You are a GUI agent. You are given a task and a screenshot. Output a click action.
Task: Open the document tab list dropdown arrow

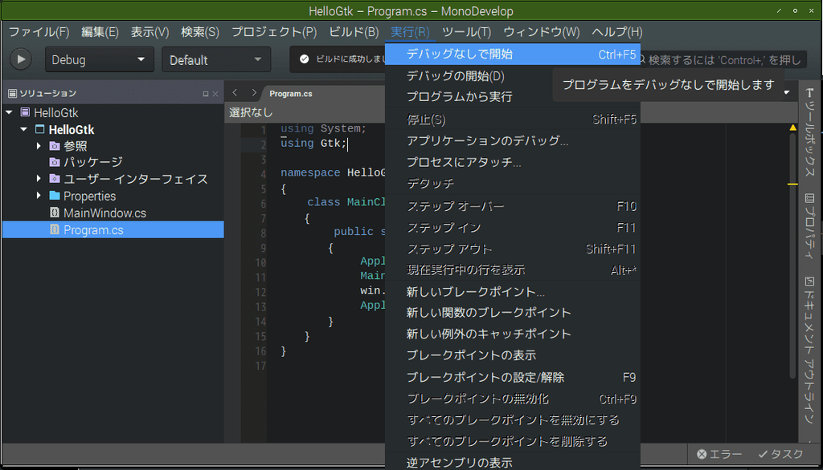[787, 93]
